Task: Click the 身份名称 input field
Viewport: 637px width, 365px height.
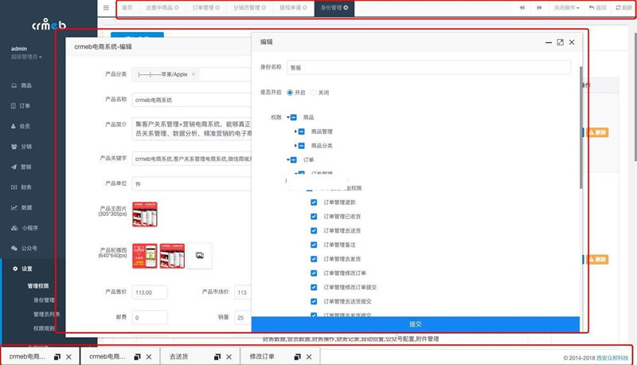Action: (x=428, y=67)
